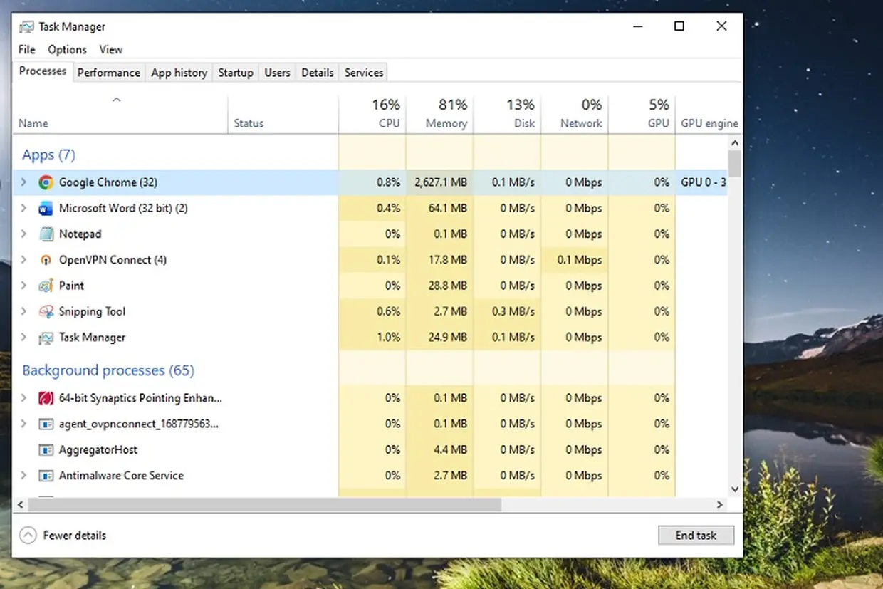Viewport: 883px width, 589px height.
Task: Click the 28.8 MB Paint memory cell
Action: tap(440, 286)
